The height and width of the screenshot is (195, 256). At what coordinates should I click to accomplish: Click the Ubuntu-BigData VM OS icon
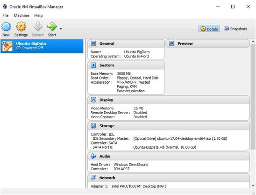(x=7, y=46)
